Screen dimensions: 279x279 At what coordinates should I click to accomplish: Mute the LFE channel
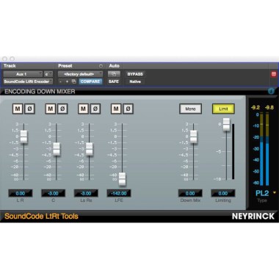116,109
